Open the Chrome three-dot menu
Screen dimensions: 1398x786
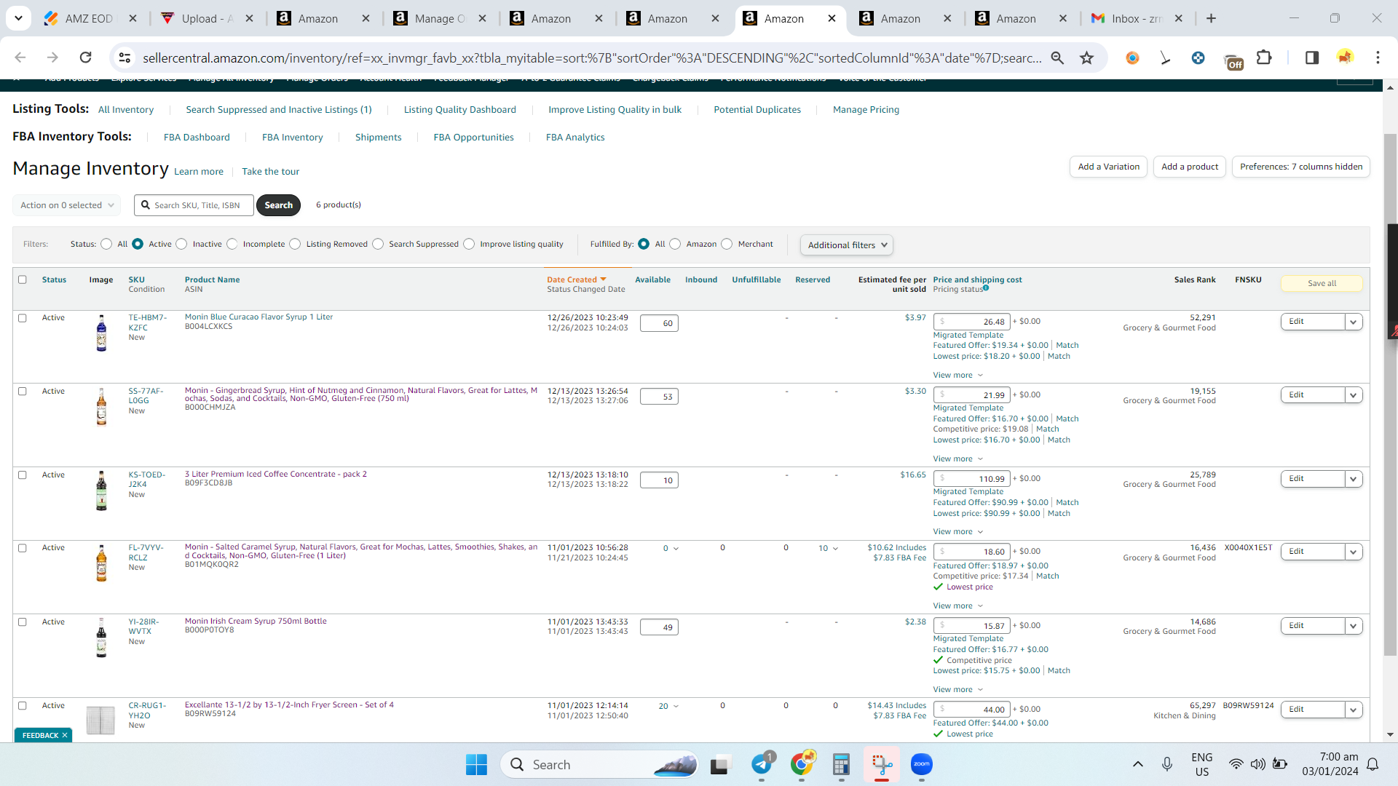(1378, 57)
